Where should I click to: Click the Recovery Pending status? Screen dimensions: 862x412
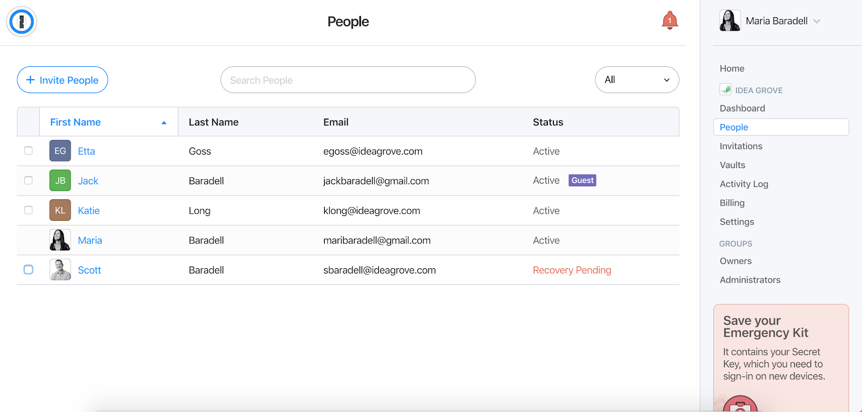coord(572,270)
